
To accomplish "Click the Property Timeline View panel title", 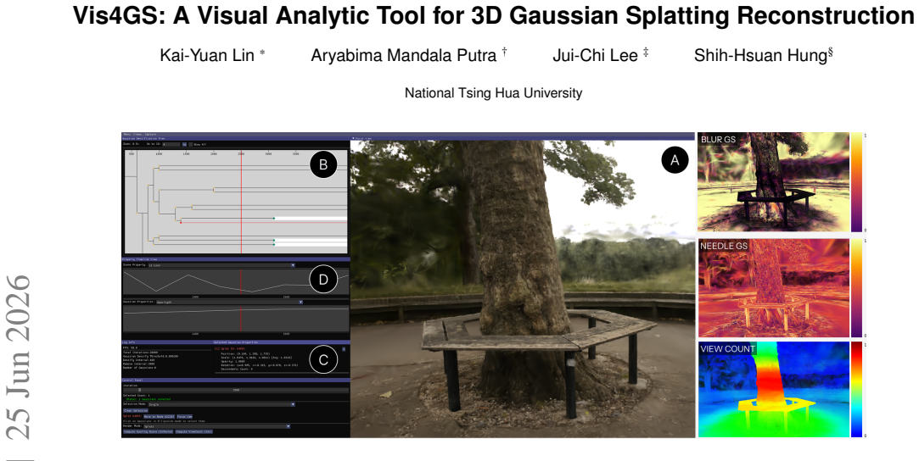I will pos(139,259).
